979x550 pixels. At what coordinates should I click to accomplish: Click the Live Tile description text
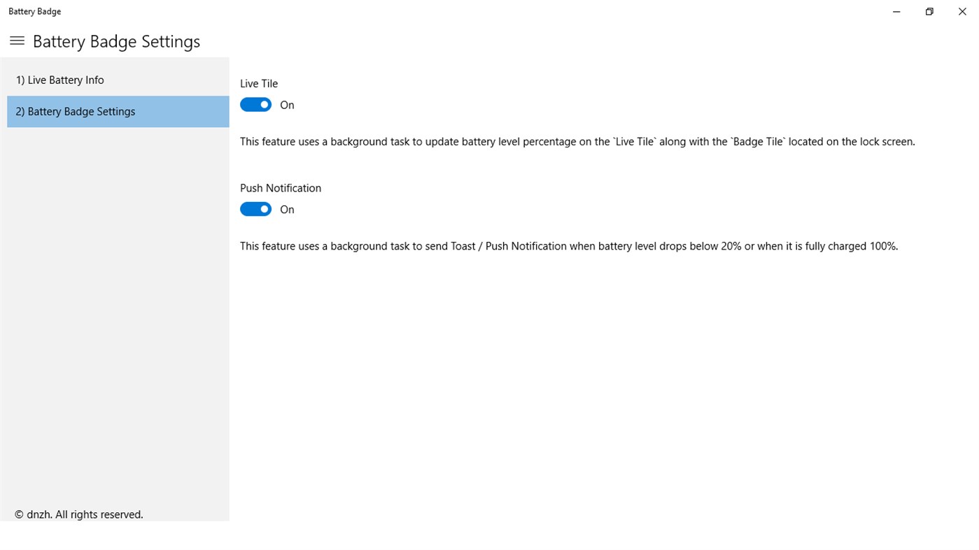(577, 141)
